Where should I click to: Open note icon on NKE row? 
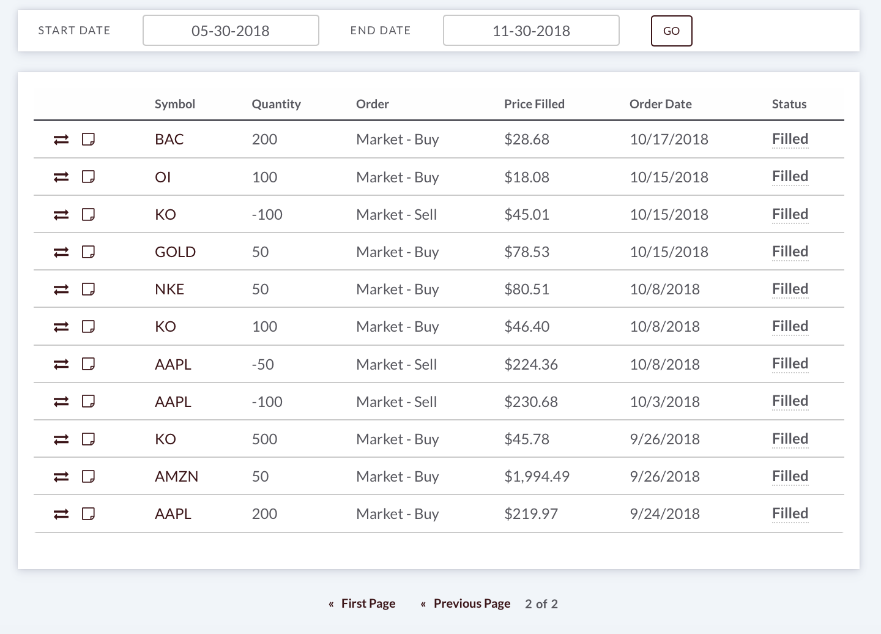(x=89, y=289)
